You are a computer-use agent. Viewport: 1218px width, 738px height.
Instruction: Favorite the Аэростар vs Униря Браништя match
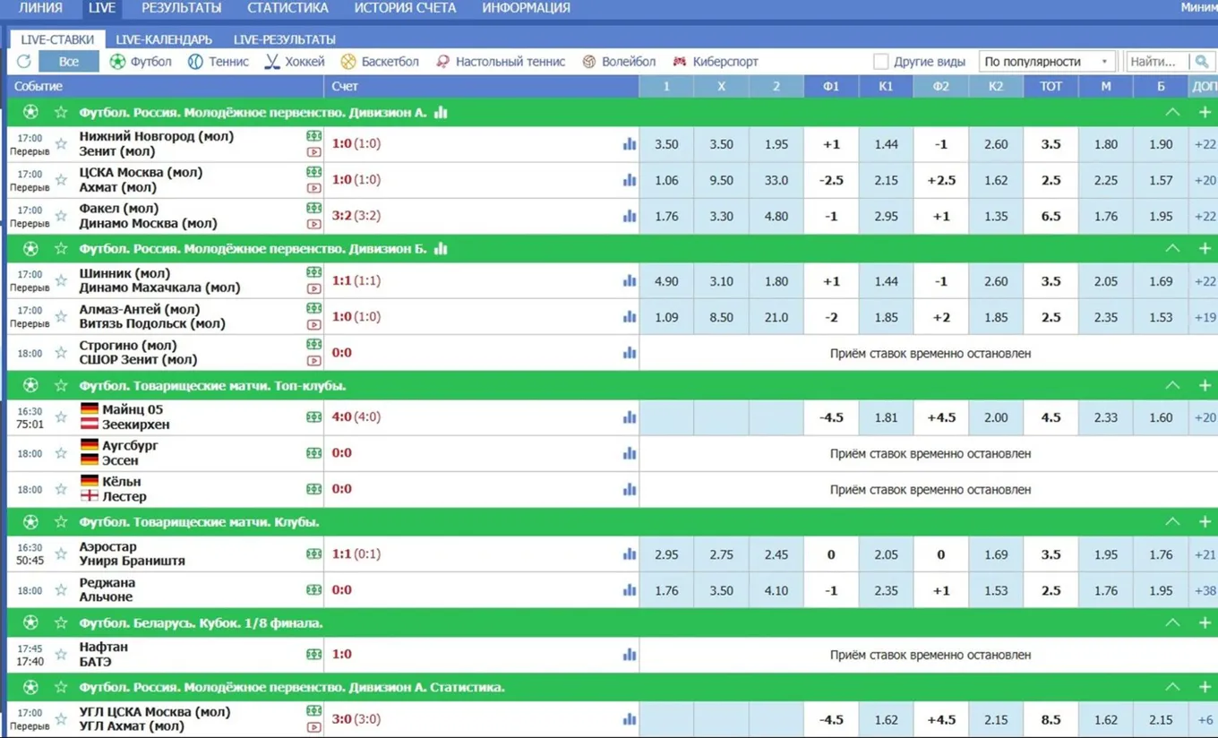click(61, 553)
